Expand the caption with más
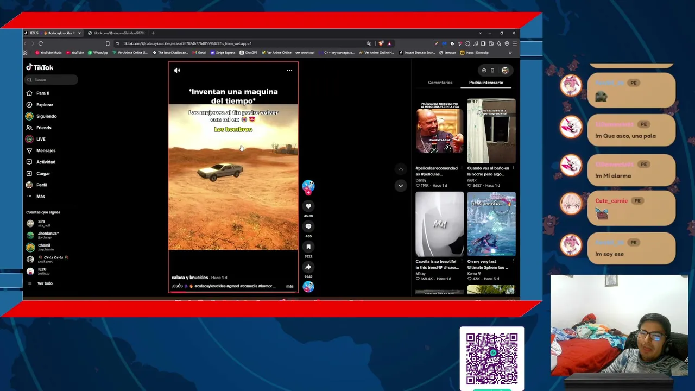 [x=289, y=286]
